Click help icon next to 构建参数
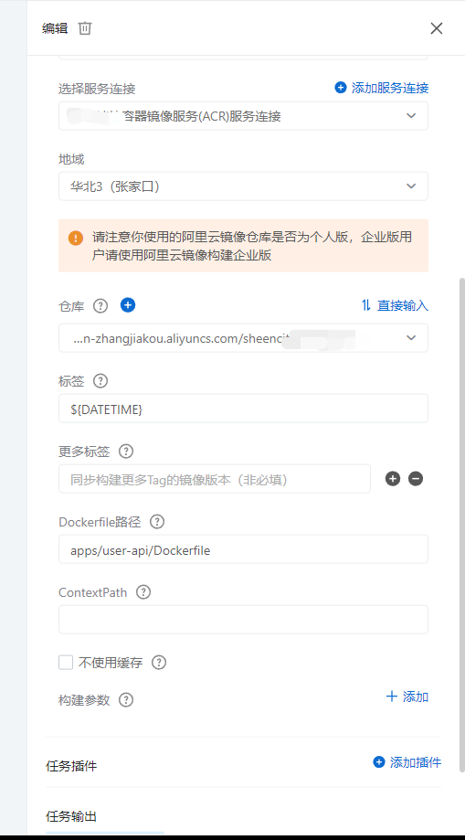The height and width of the screenshot is (840, 465). 126,700
